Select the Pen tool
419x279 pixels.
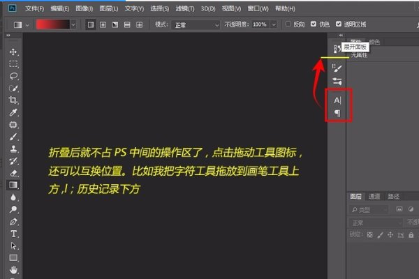coord(13,222)
